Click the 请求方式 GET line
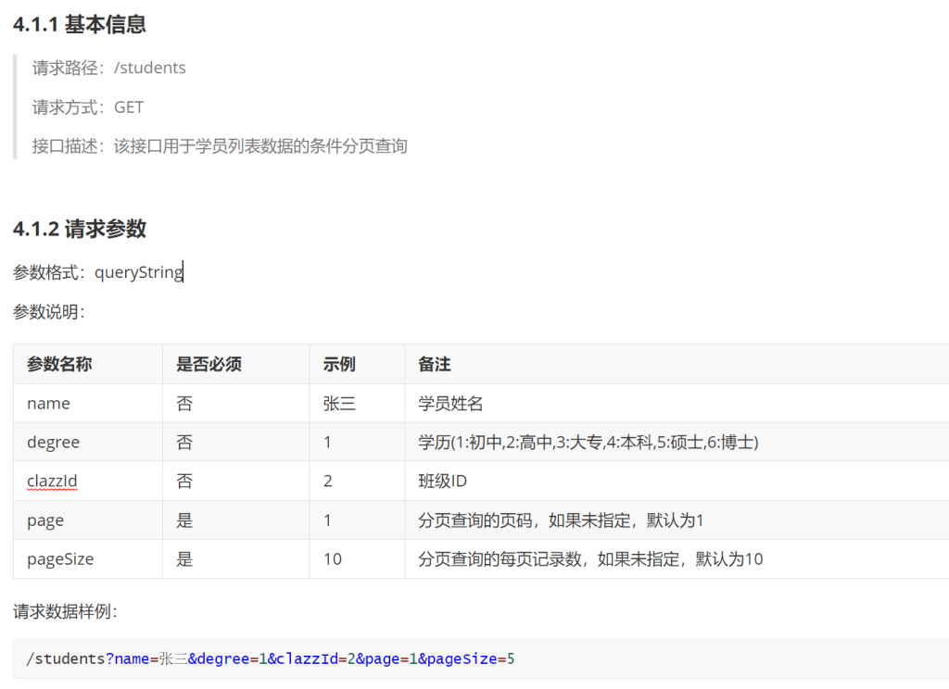Viewport: 949px width, 689px height. tap(89, 107)
